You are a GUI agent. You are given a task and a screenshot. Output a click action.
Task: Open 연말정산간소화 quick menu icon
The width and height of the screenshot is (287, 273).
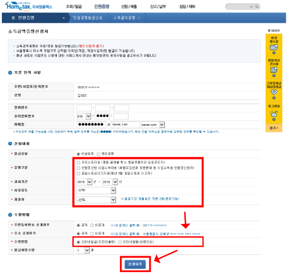click(x=274, y=70)
